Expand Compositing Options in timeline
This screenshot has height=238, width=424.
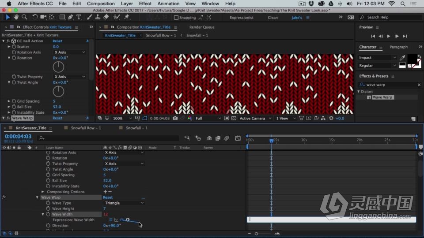pyautogui.click(x=43, y=192)
